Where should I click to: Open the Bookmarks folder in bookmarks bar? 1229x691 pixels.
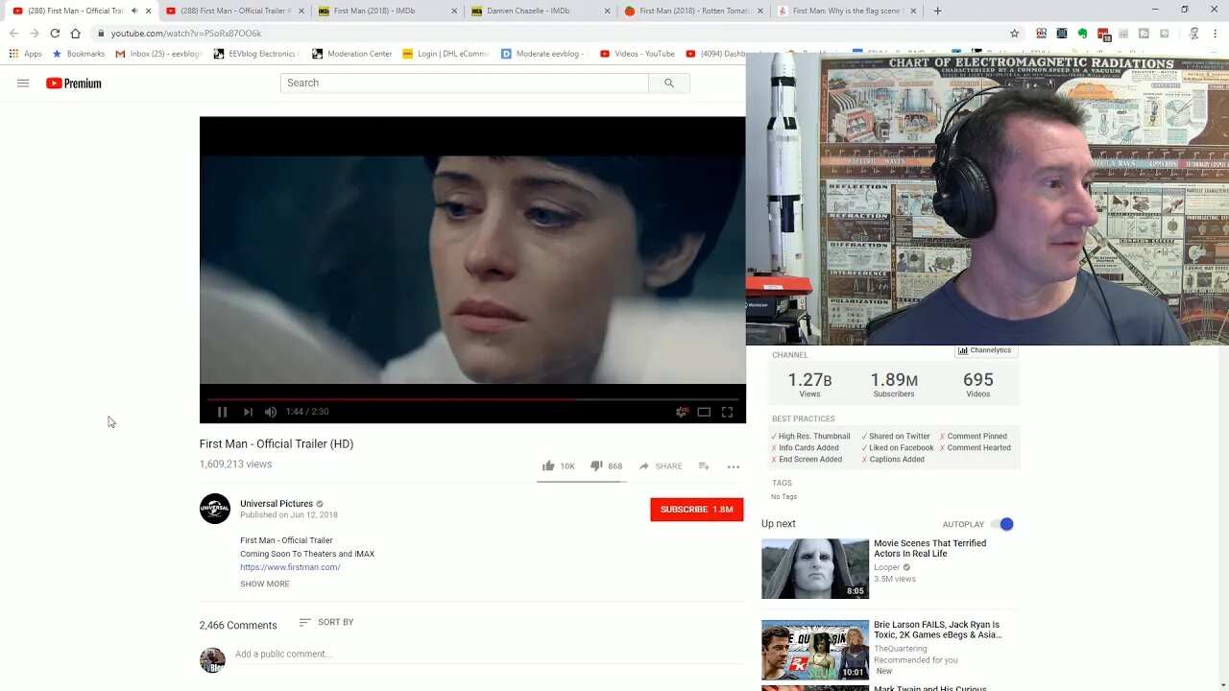click(79, 54)
